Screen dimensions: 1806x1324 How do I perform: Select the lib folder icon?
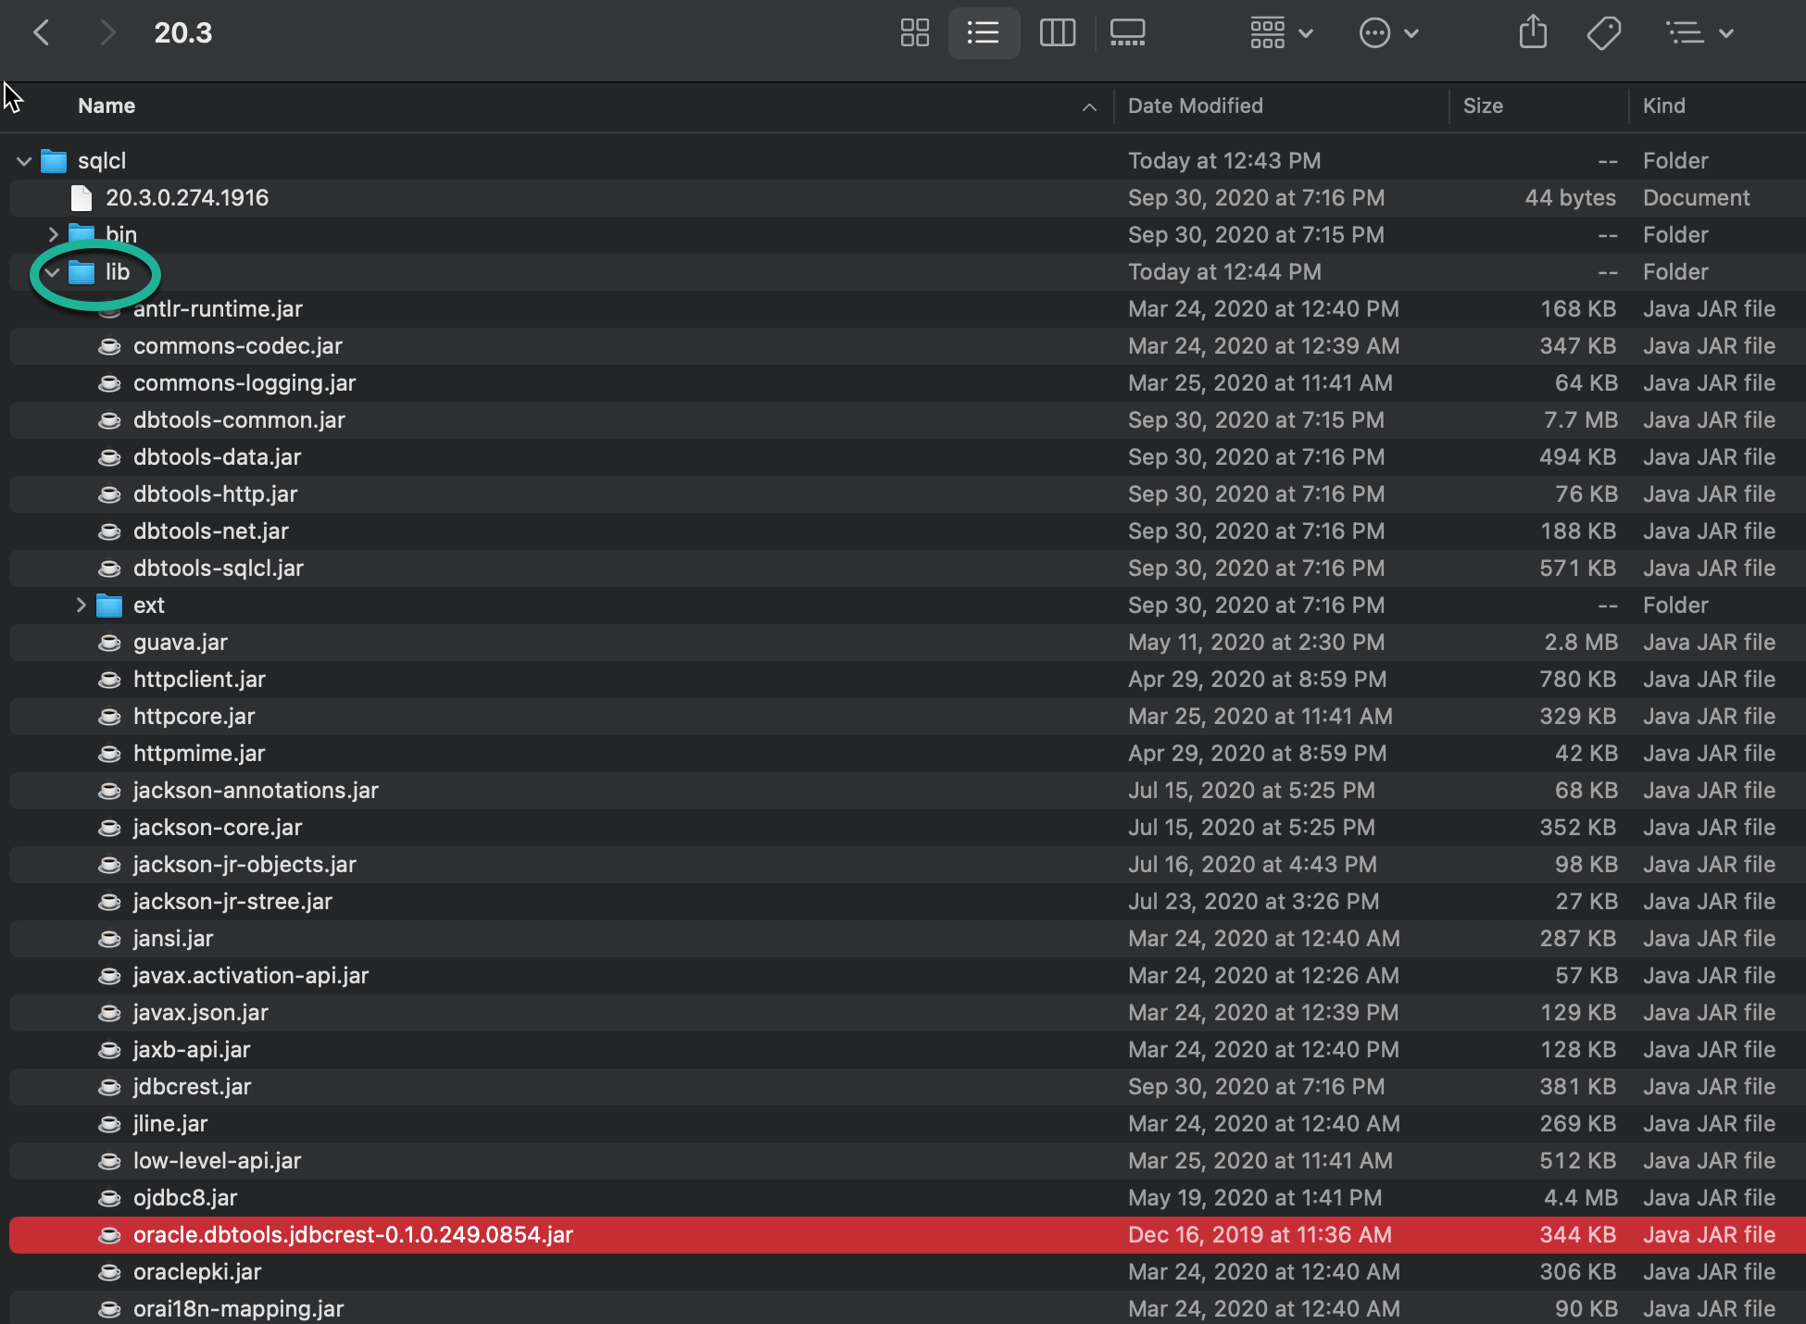(82, 272)
